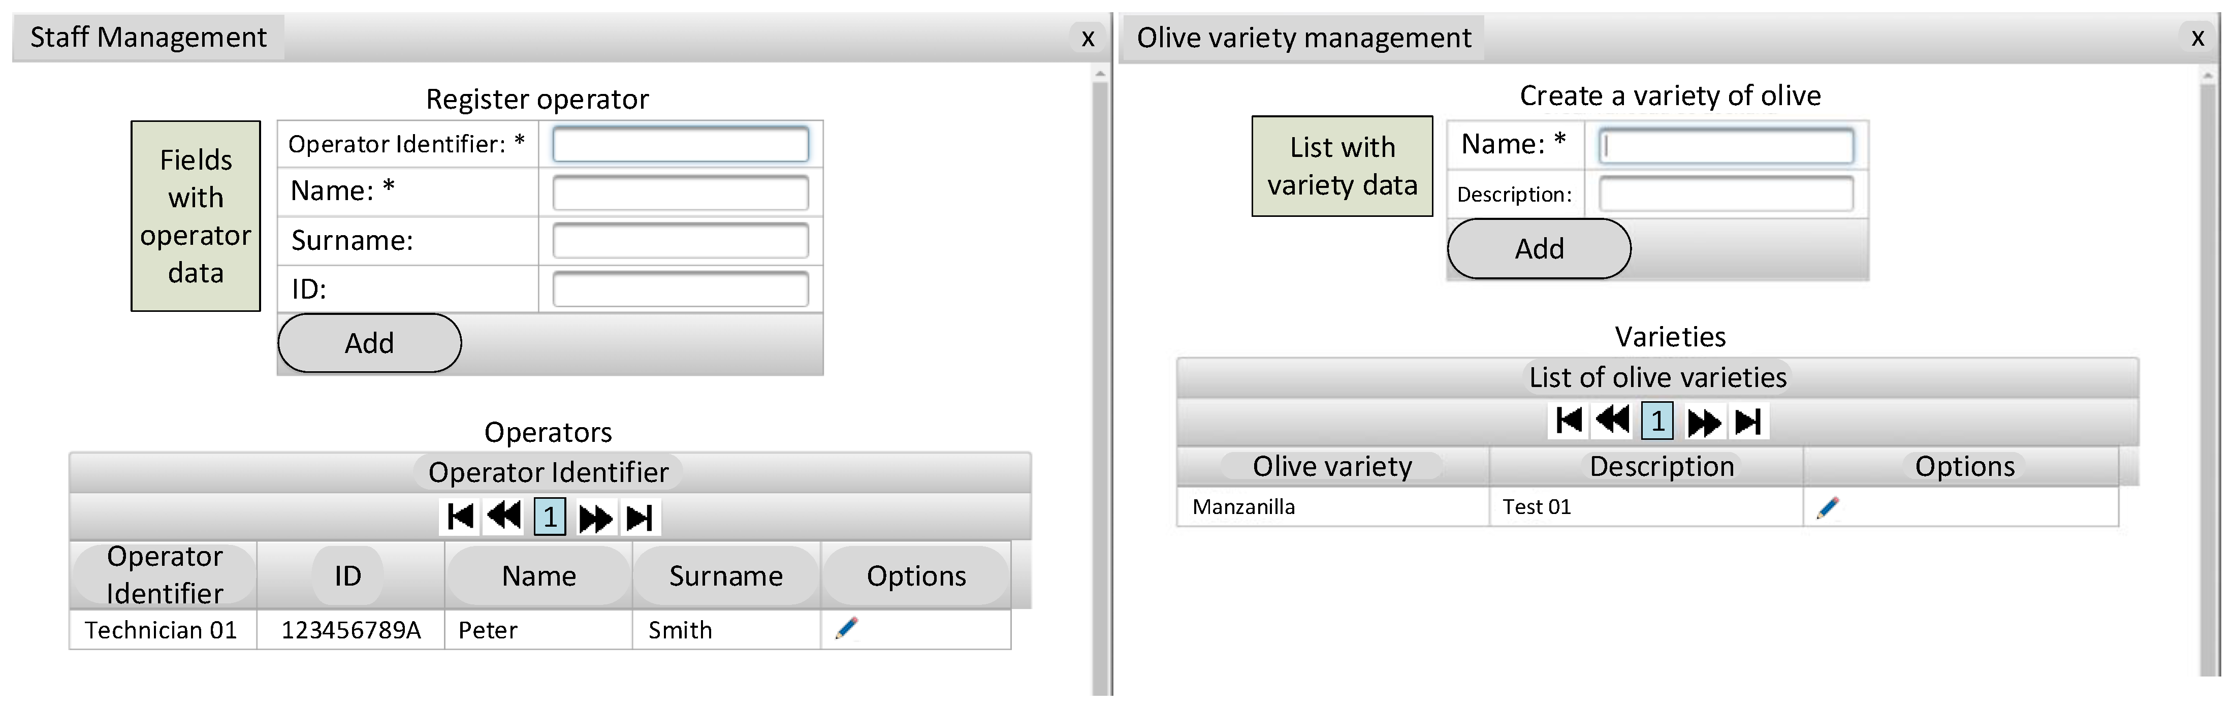Viewport: 2234px width, 708px height.
Task: Go to first page of olive varieties list
Action: tap(1569, 421)
